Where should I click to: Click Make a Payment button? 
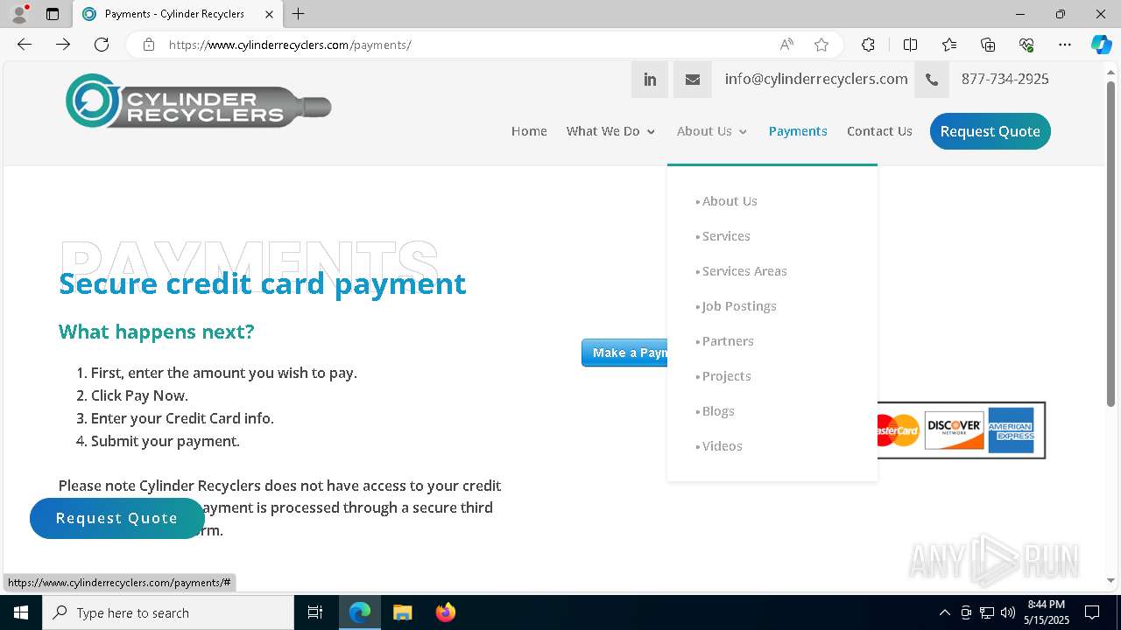click(624, 353)
